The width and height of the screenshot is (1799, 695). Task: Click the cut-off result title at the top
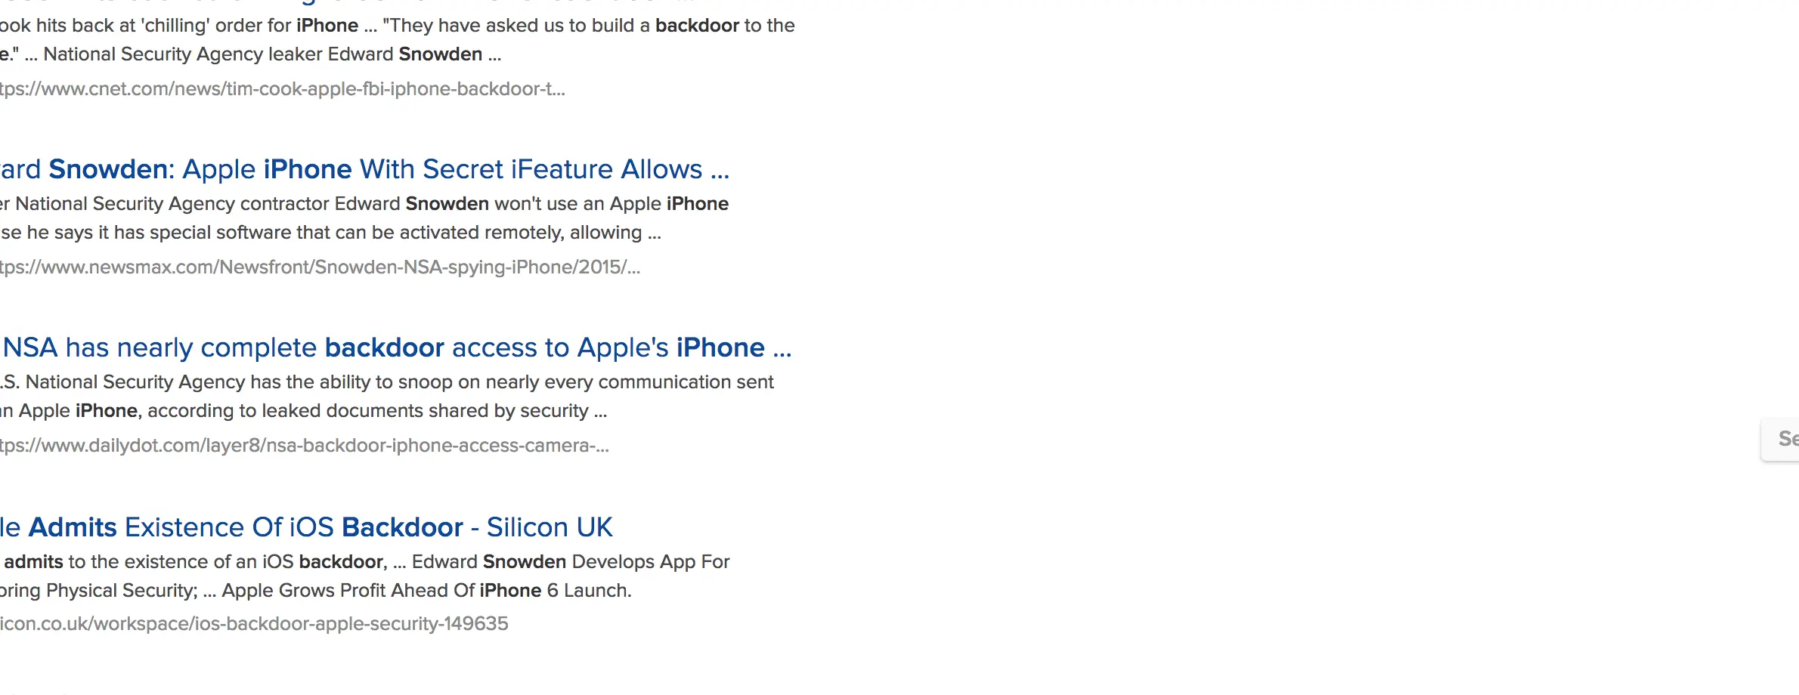point(302,2)
